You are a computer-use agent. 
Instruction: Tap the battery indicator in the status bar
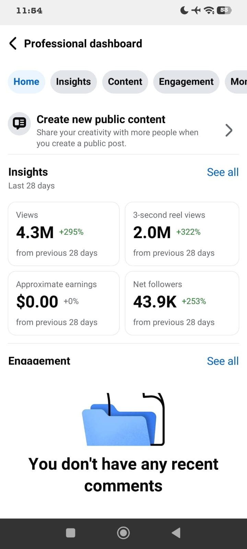pyautogui.click(x=224, y=10)
